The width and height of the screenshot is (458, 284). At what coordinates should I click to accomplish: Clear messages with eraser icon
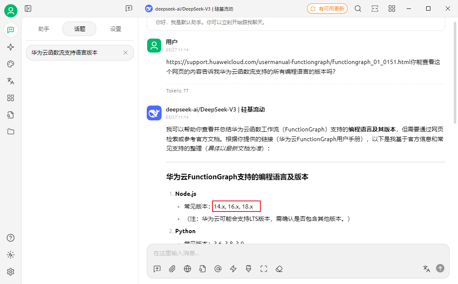click(x=279, y=269)
